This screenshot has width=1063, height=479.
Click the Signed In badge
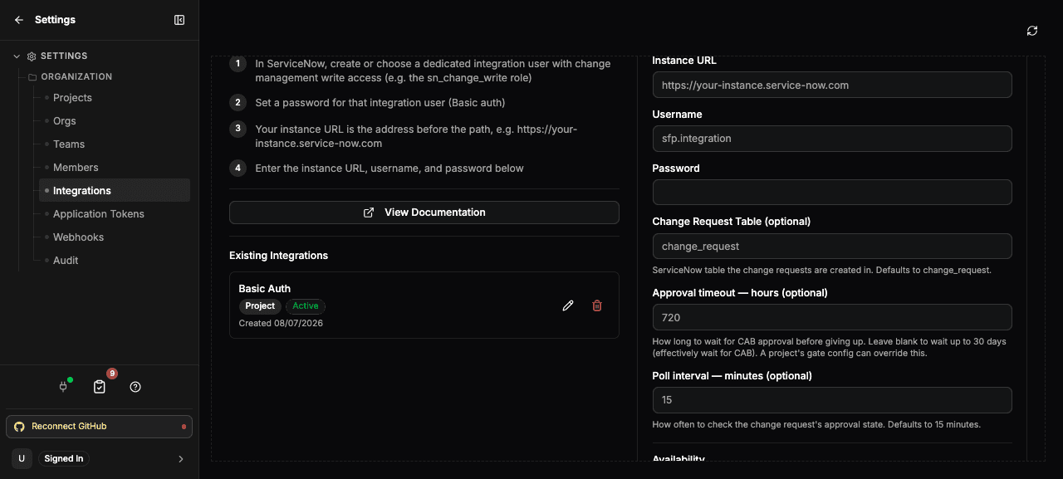[x=63, y=458]
